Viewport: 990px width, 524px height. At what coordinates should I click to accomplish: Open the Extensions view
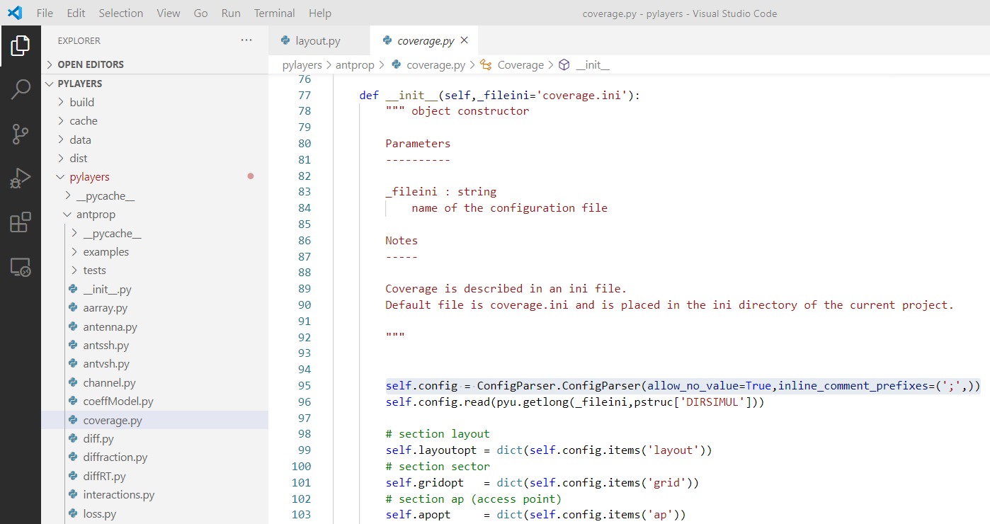tap(21, 222)
